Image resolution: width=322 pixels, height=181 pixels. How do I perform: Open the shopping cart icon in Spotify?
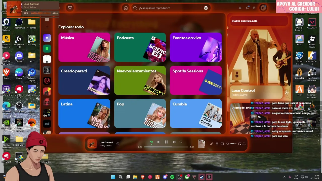click(x=70, y=8)
